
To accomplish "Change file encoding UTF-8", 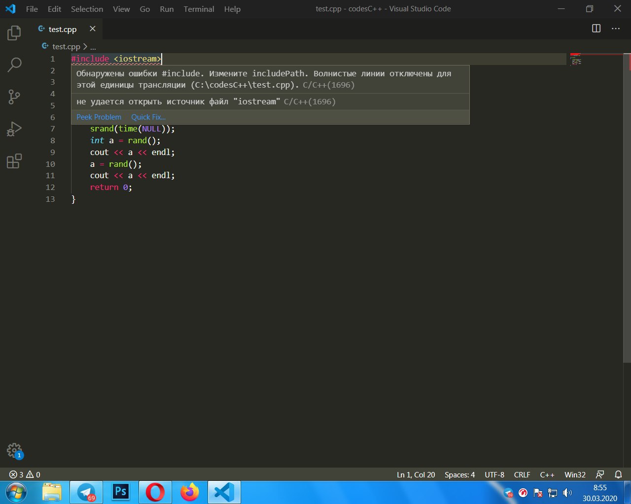I will click(x=494, y=474).
